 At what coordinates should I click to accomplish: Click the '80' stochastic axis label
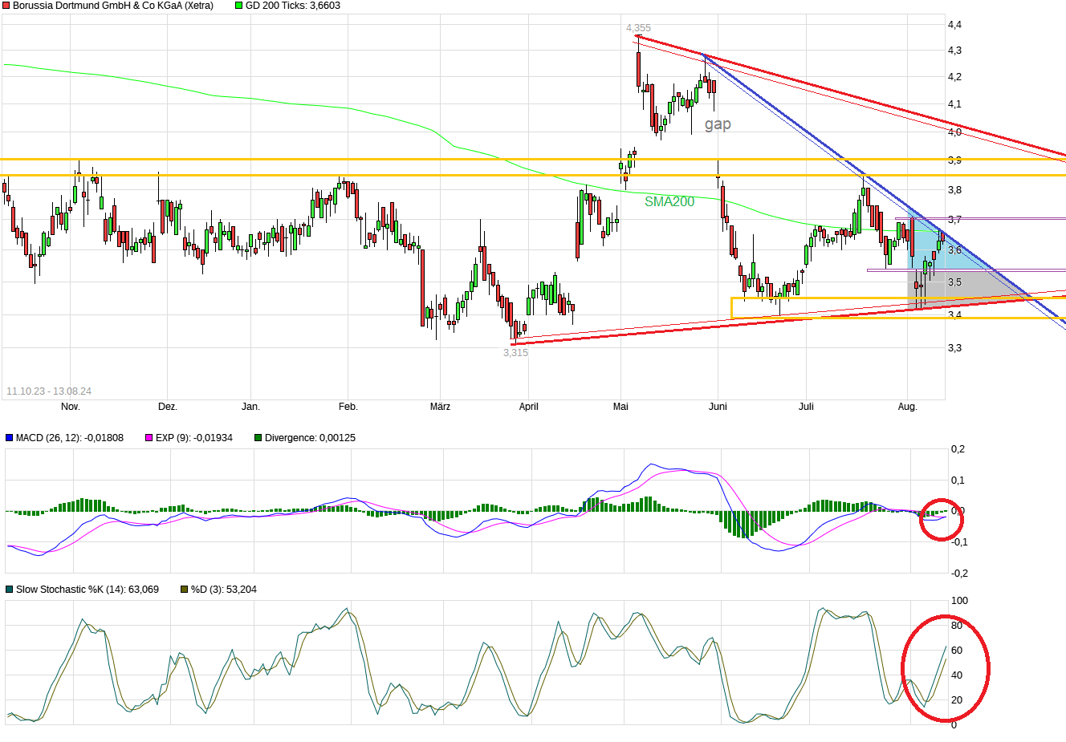click(x=957, y=626)
